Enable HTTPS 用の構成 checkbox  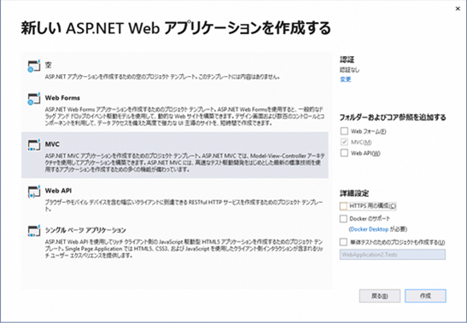click(x=343, y=205)
